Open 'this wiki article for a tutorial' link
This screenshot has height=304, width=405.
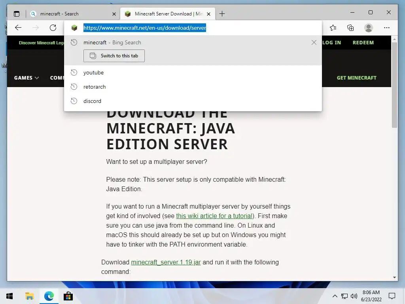click(214, 216)
